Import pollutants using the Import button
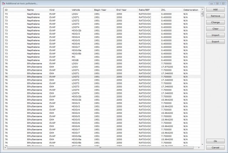The image size is (228, 153). point(215,35)
